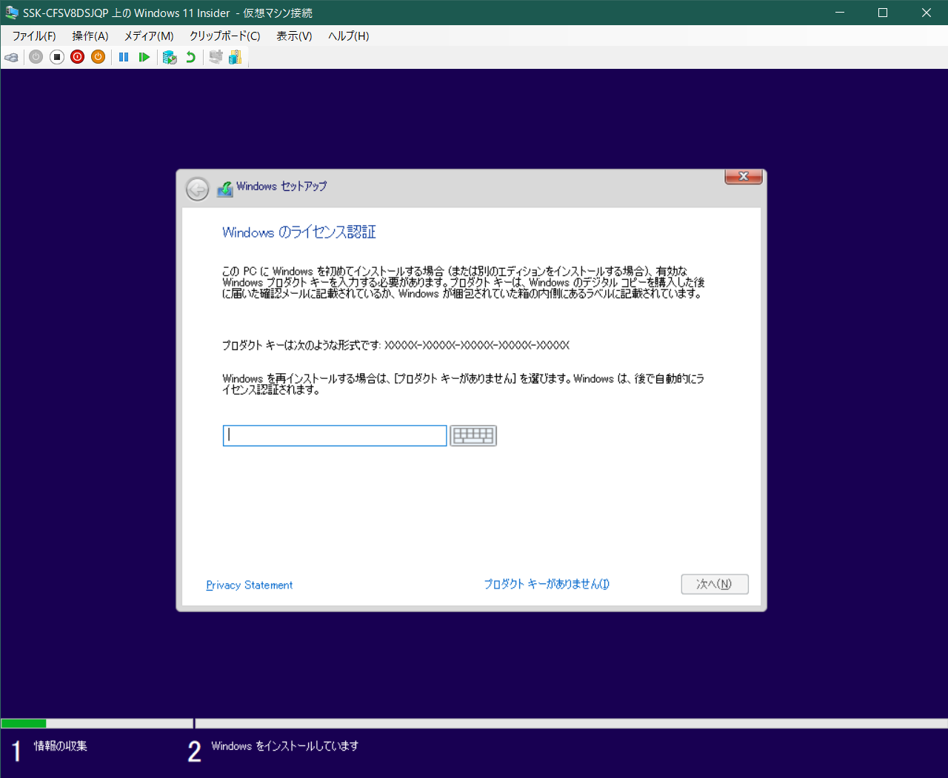Click the Enhanced Session toolbar icon
This screenshot has width=948, height=778.
pos(216,57)
